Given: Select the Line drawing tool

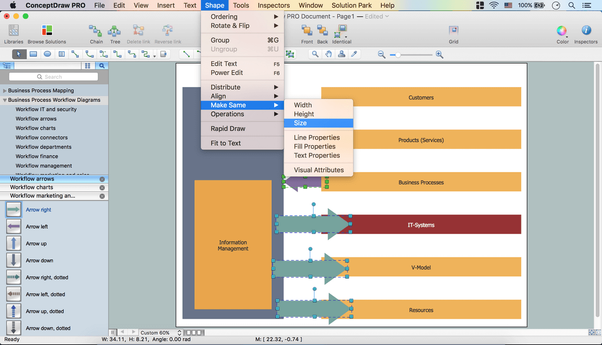Looking at the screenshot, I should coord(187,54).
